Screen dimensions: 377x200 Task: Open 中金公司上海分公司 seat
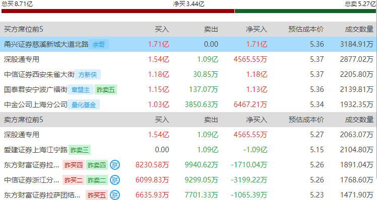pos(36,105)
